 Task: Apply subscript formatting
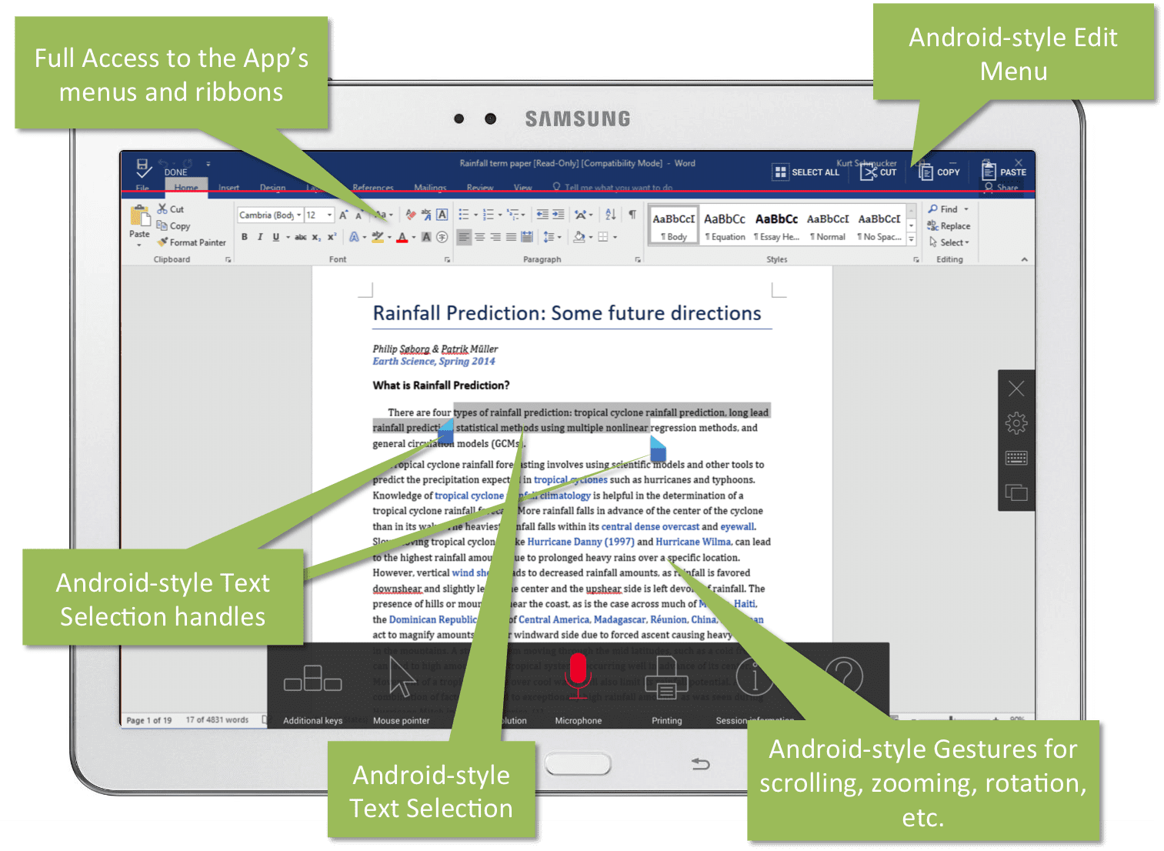pos(316,237)
